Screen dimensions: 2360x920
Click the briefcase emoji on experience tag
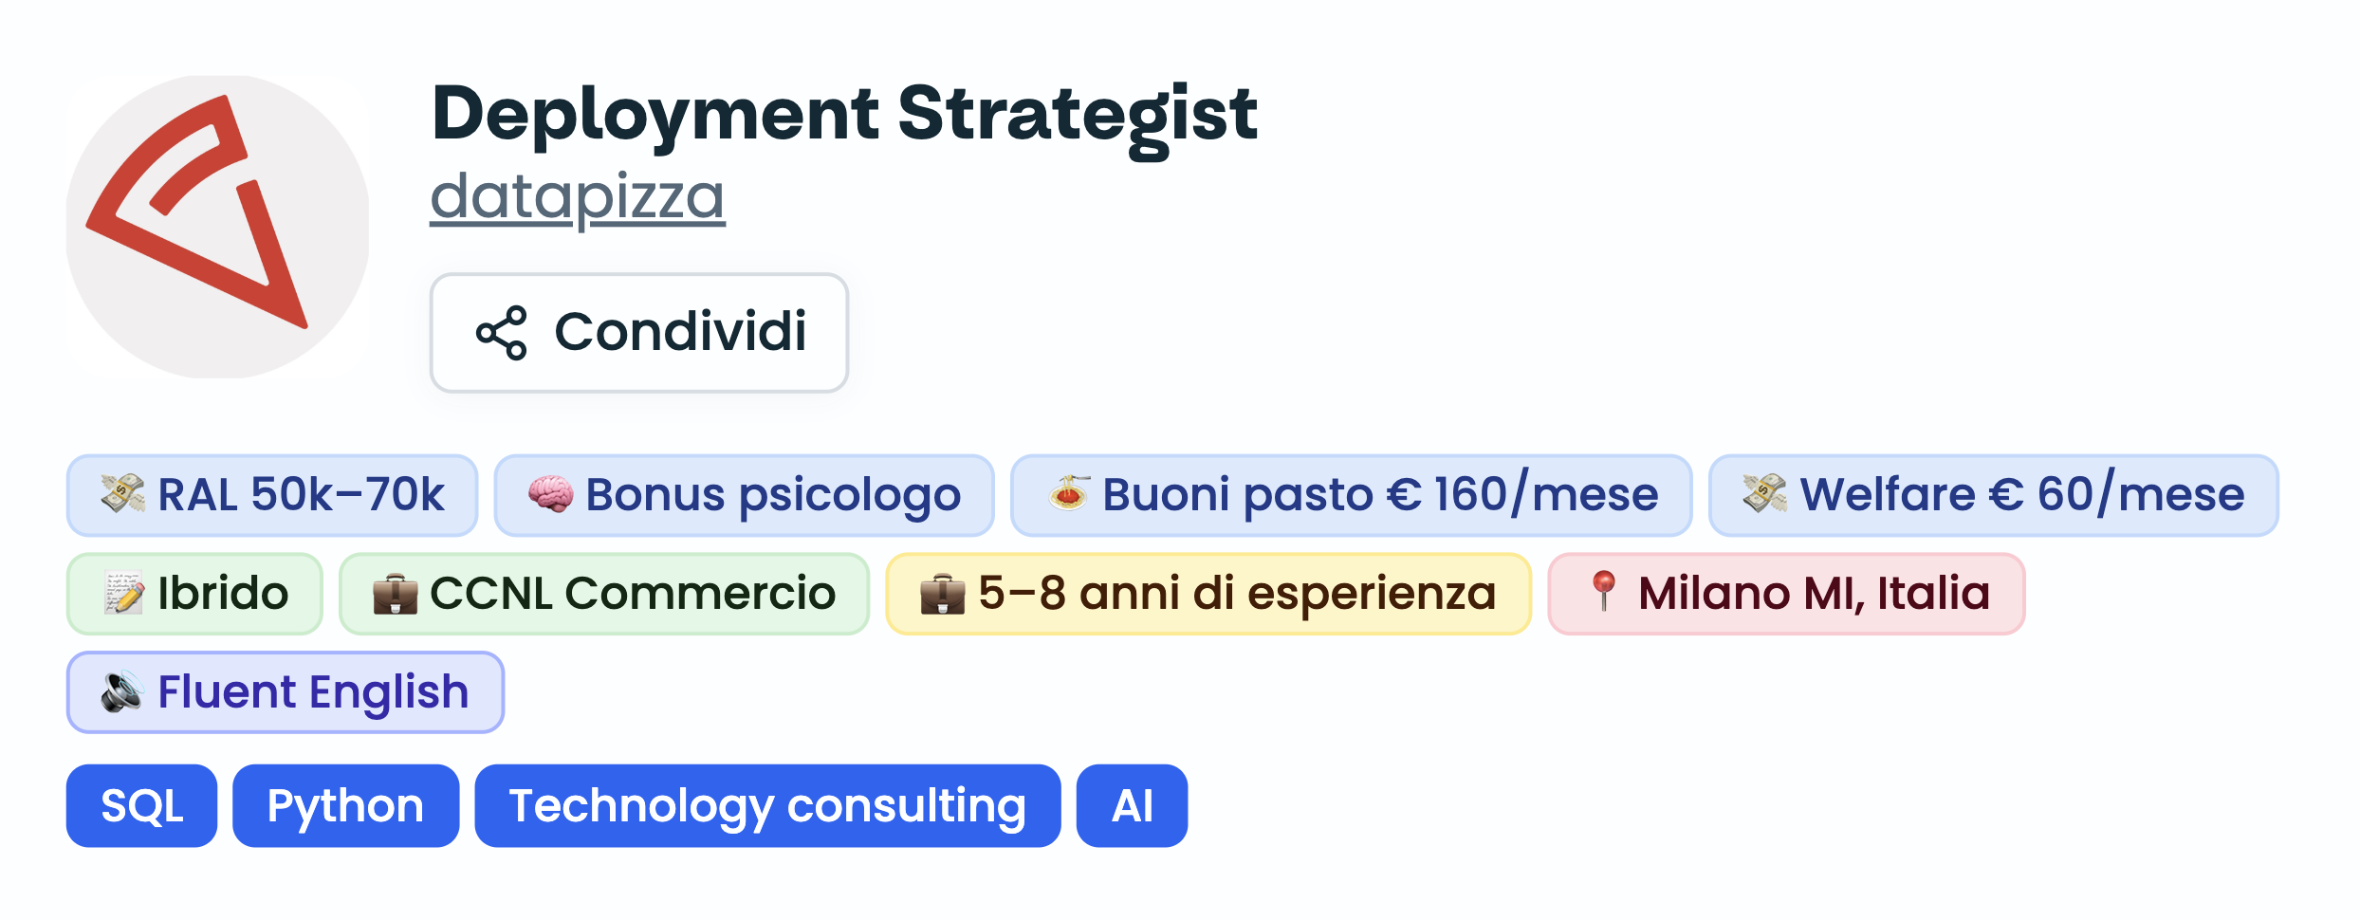pos(943,593)
